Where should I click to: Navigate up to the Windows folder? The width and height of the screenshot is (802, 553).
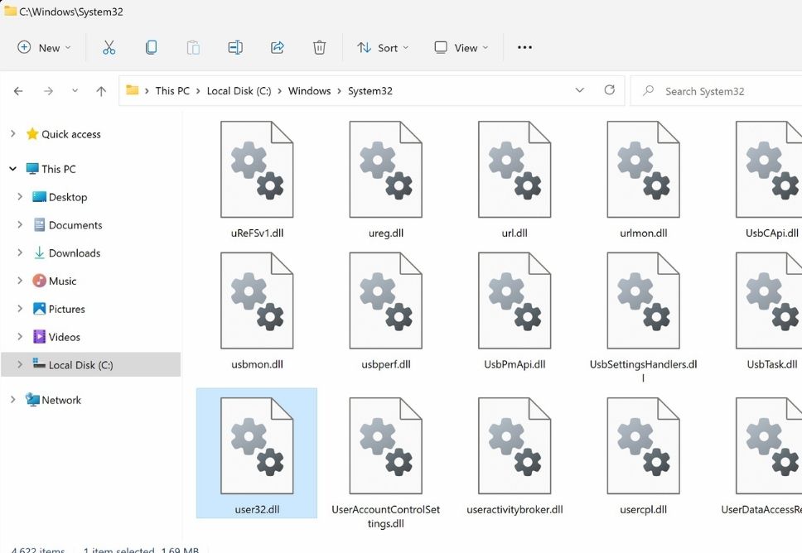tap(101, 90)
